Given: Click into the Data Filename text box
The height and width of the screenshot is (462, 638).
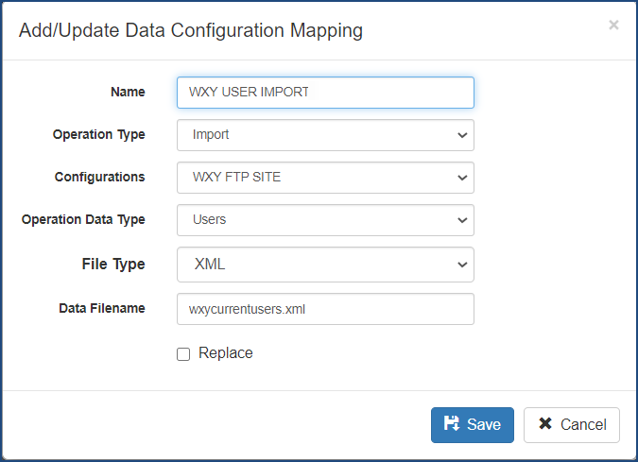Looking at the screenshot, I should (324, 309).
